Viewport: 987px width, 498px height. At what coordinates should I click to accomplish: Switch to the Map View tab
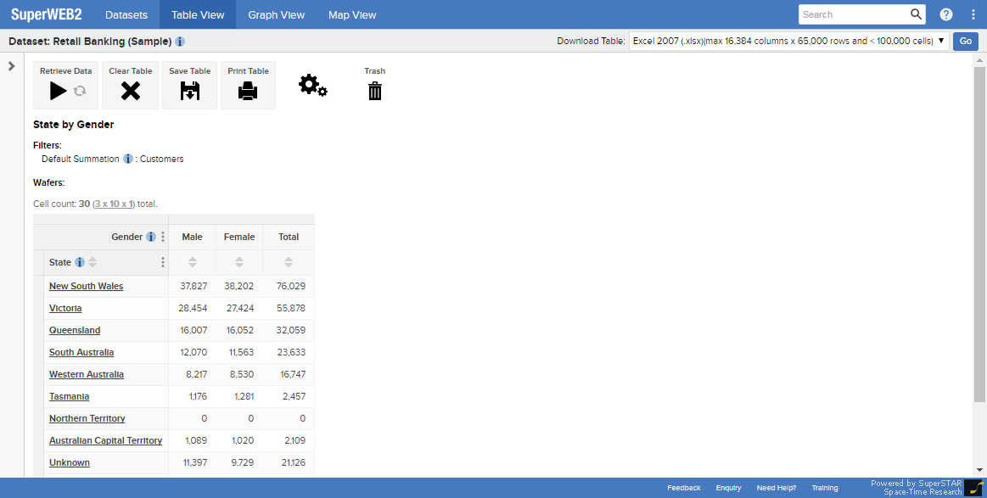tap(352, 14)
